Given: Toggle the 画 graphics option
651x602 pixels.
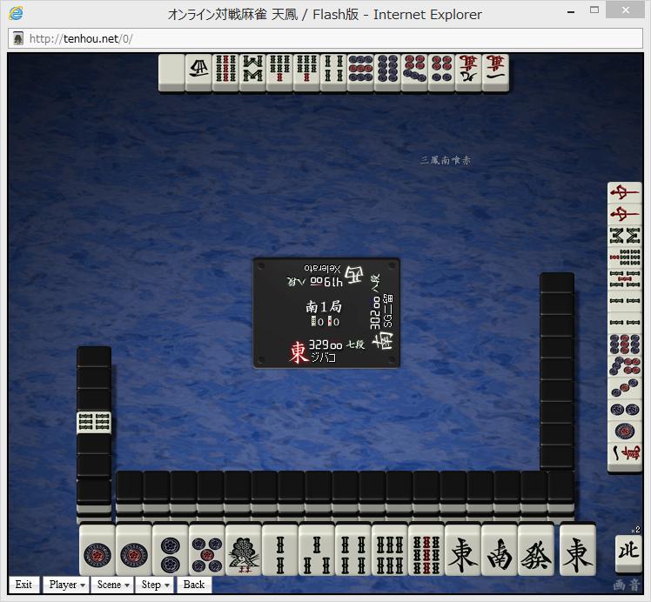Looking at the screenshot, I should click(619, 585).
